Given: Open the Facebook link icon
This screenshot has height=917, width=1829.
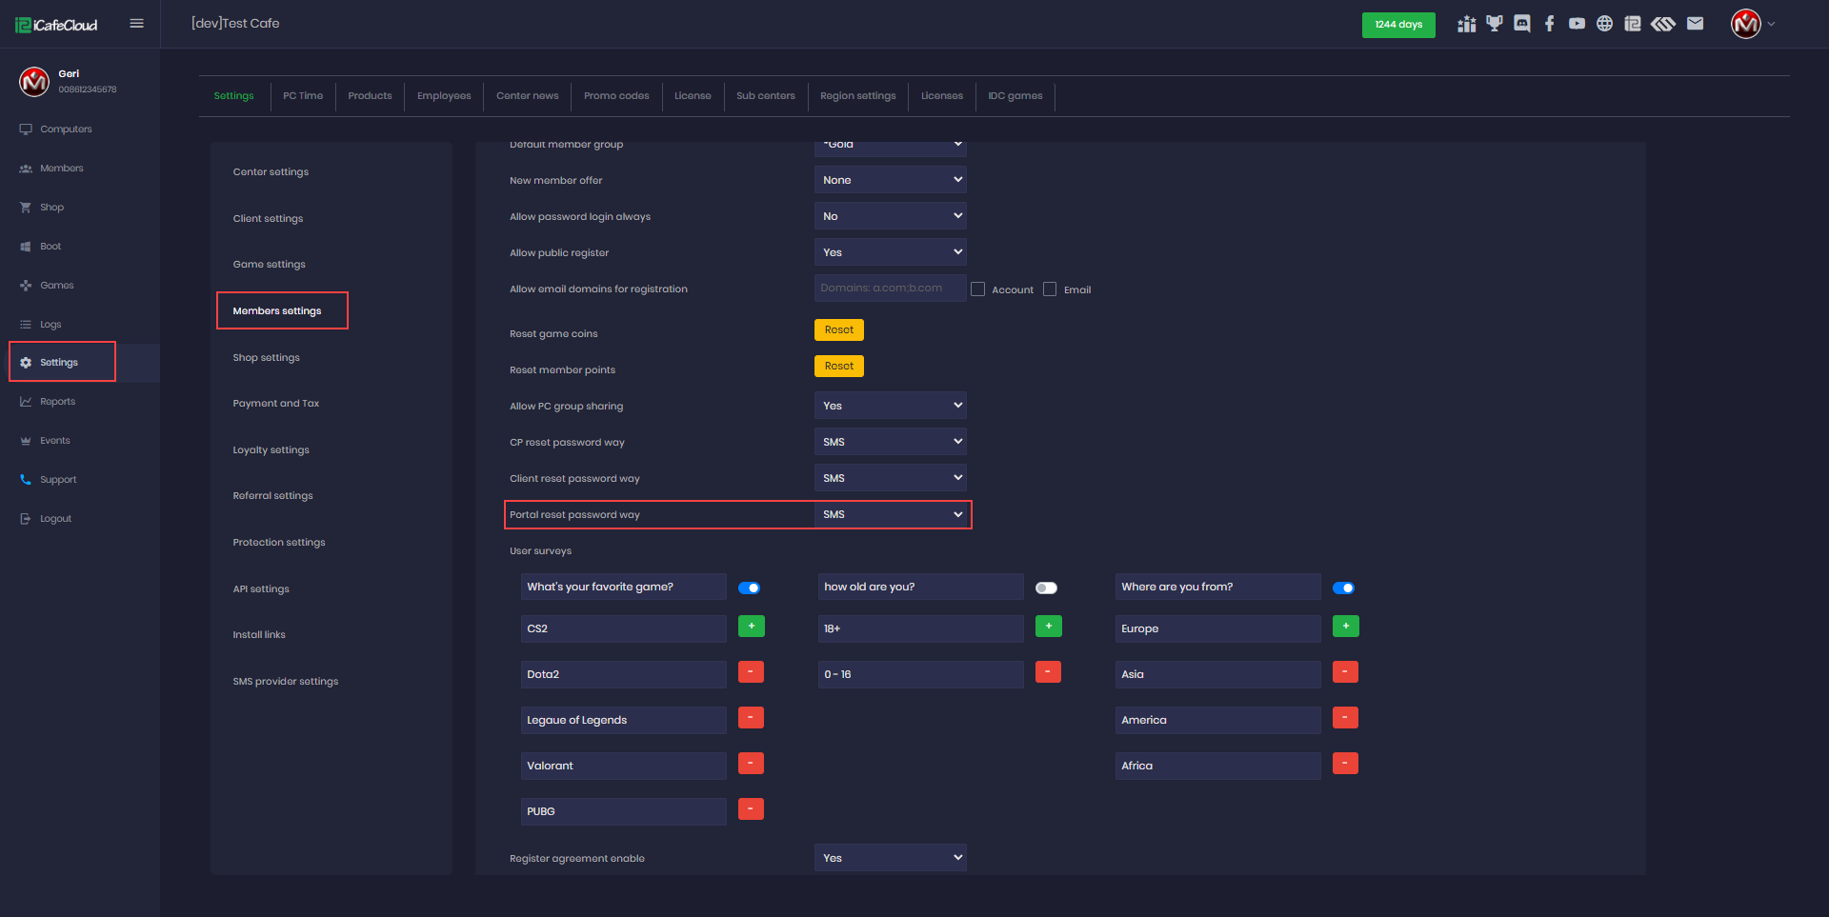Looking at the screenshot, I should [x=1549, y=24].
